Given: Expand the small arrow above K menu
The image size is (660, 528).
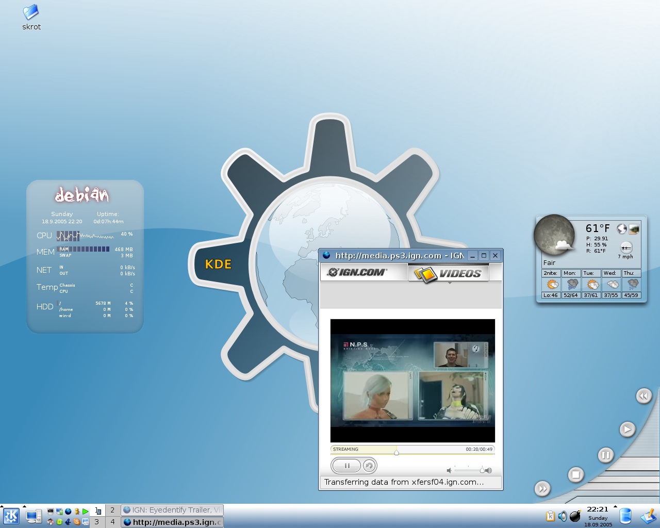Looking at the screenshot, I should (2, 506).
